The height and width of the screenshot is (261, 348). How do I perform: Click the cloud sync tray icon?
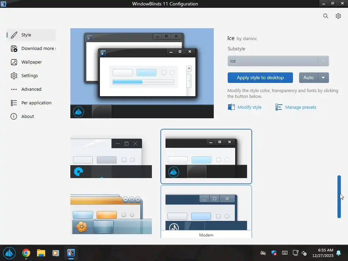tap(263, 253)
